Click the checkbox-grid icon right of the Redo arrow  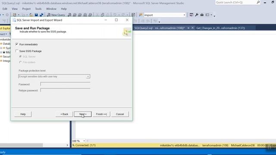133,15
